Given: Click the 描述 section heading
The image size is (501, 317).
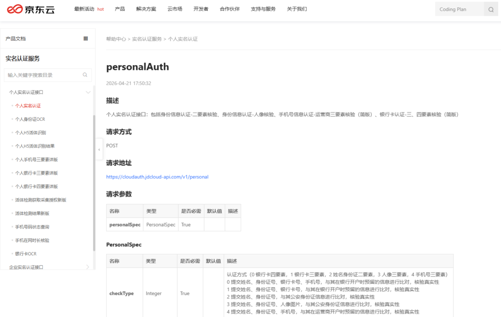Looking at the screenshot, I should pyautogui.click(x=113, y=101).
